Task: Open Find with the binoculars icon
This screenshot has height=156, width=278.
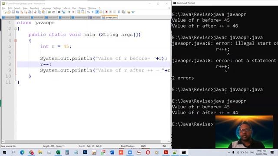Action: 59,12
